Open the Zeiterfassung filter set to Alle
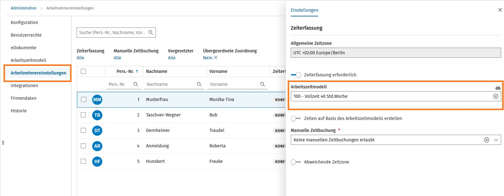 tap(80, 58)
